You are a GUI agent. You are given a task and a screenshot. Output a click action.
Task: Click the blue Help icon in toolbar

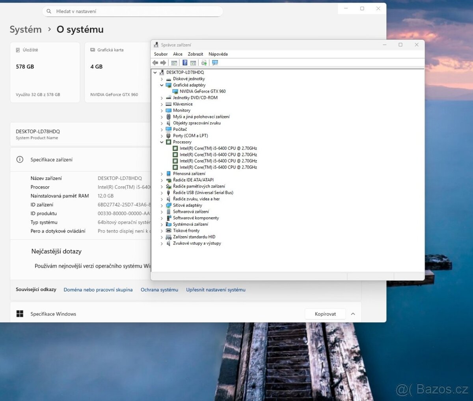pos(184,63)
